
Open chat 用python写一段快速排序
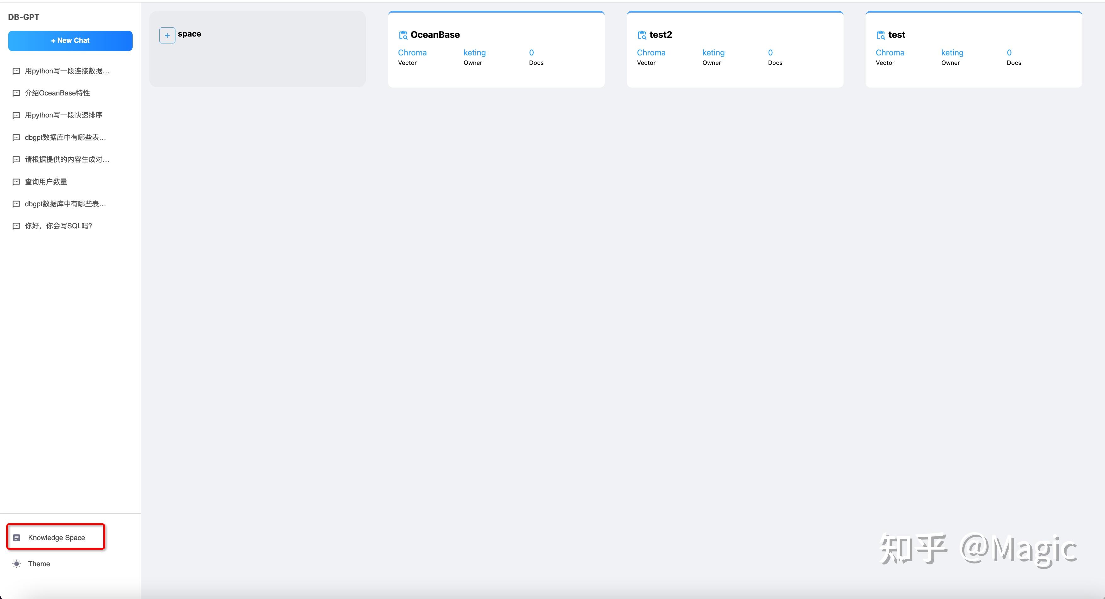(64, 115)
